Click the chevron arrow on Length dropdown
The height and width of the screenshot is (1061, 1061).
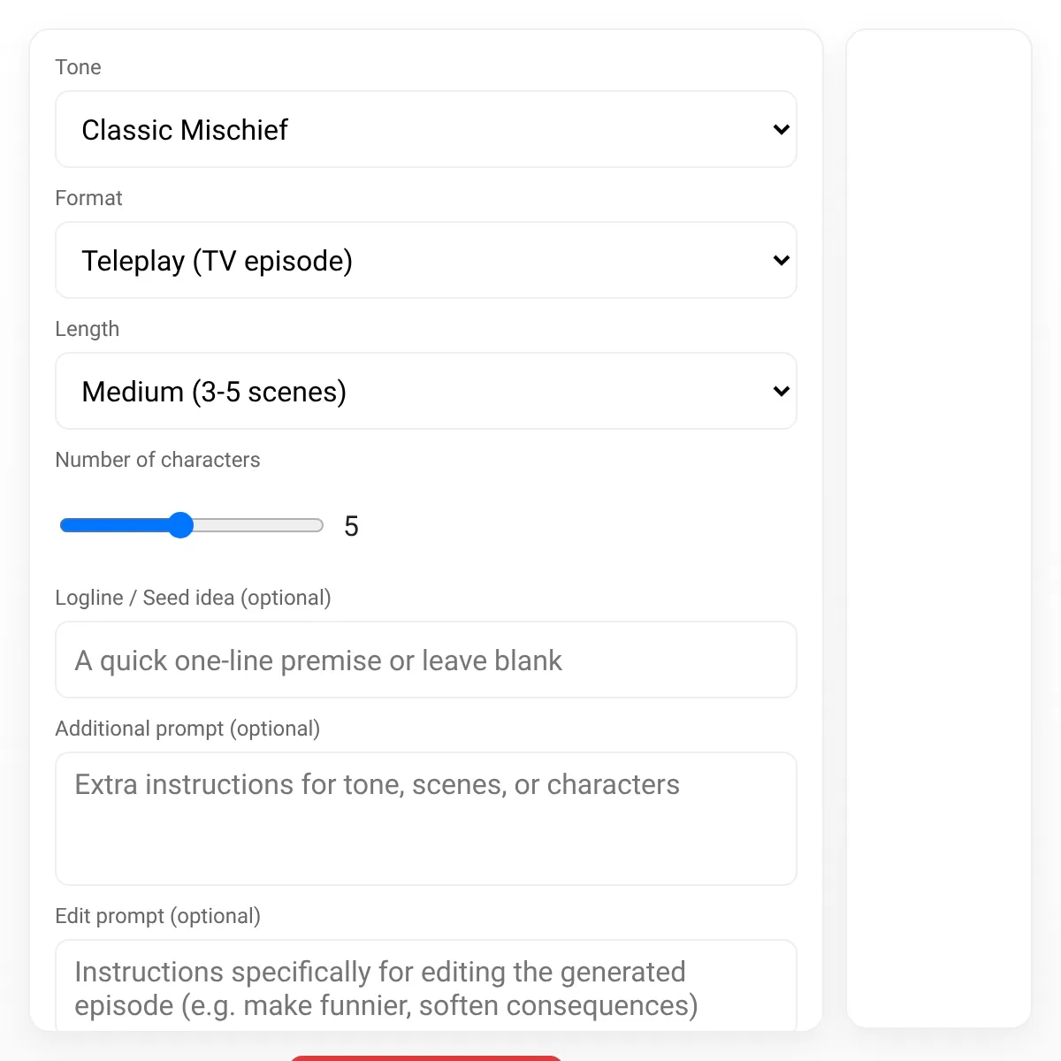(x=781, y=392)
